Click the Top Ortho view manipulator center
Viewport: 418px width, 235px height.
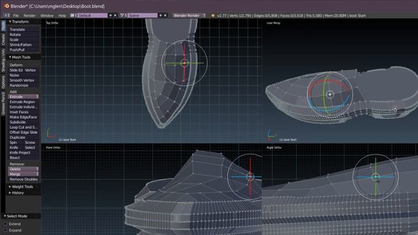(184, 63)
